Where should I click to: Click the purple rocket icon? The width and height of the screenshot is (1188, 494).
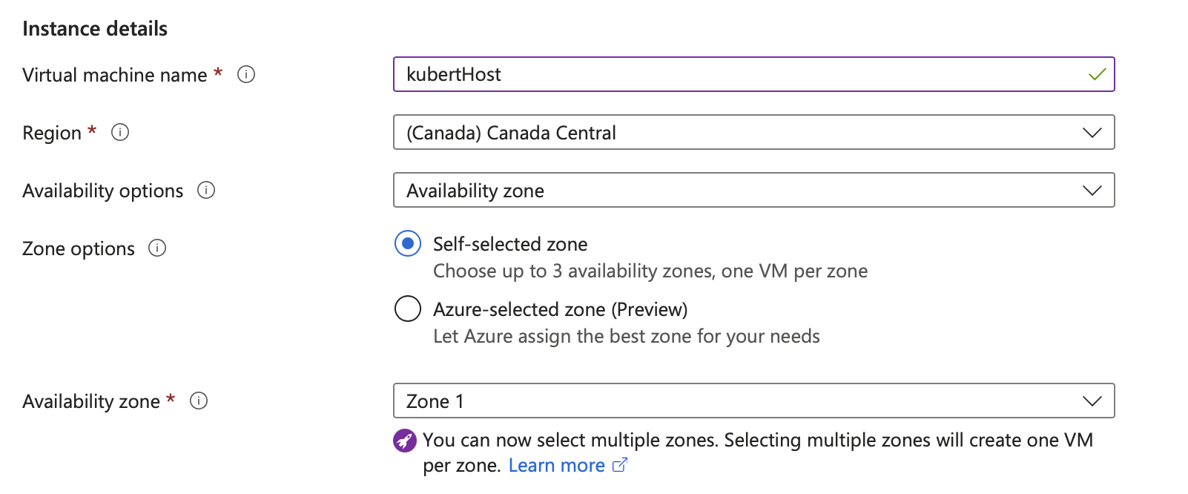[x=405, y=441]
